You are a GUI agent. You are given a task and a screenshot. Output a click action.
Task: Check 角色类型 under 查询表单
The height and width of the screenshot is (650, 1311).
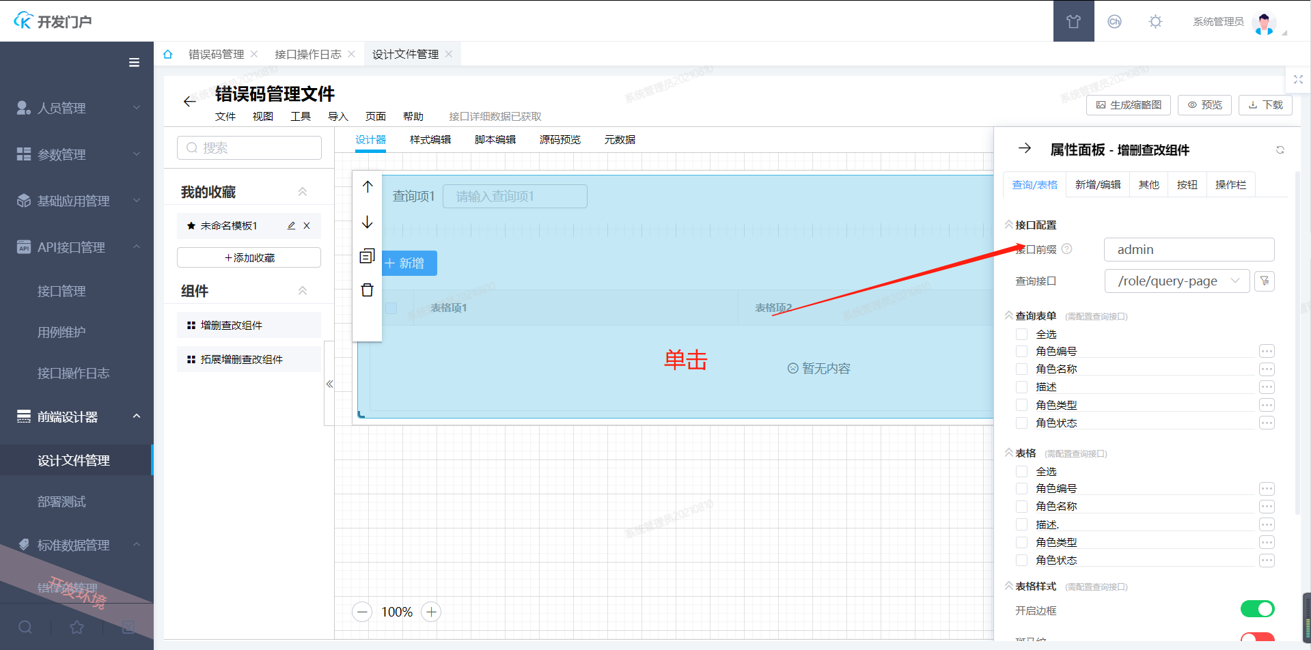[1021, 405]
